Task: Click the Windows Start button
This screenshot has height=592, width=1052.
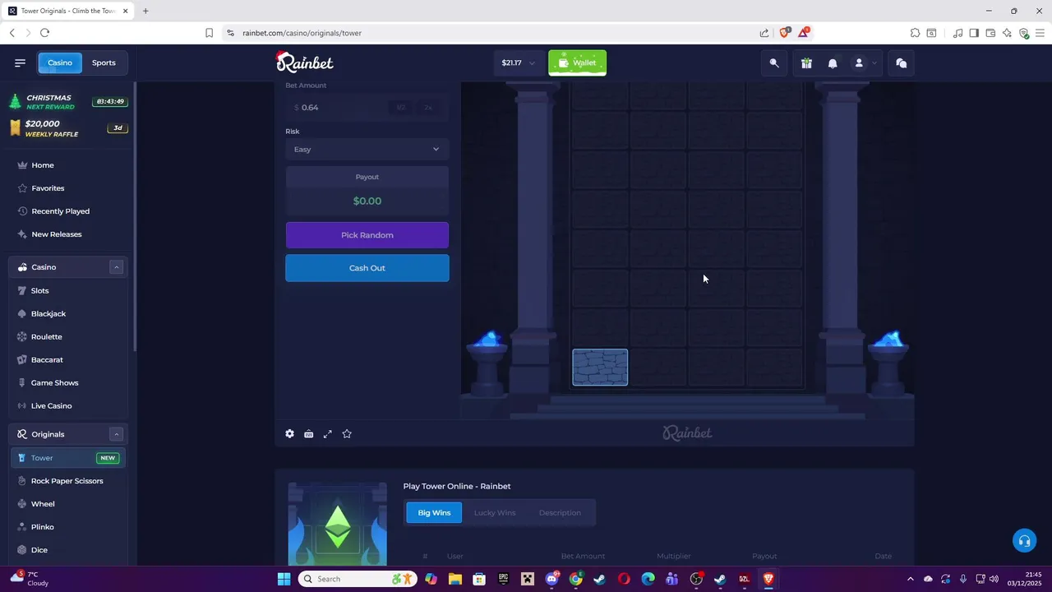Action: point(284,579)
